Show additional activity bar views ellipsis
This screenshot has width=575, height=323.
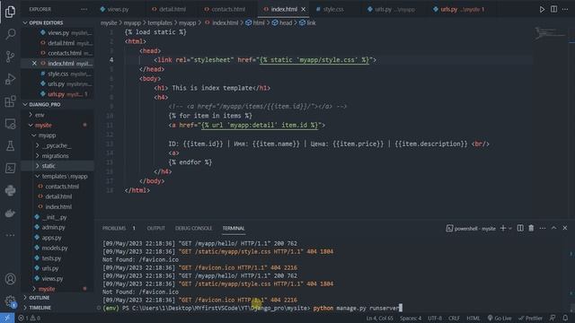pos(10,235)
